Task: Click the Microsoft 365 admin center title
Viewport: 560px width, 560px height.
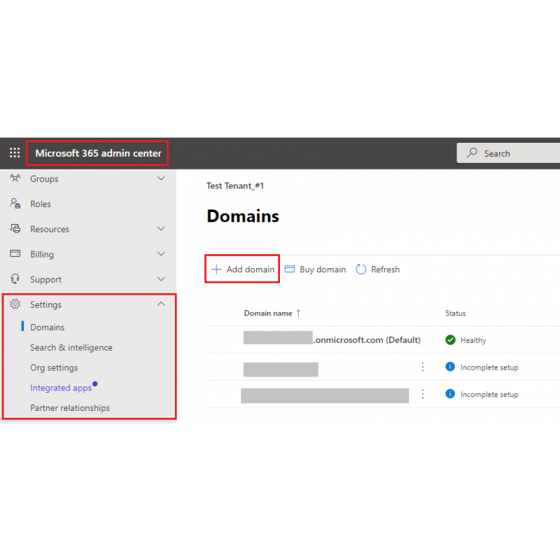Action: tap(98, 153)
